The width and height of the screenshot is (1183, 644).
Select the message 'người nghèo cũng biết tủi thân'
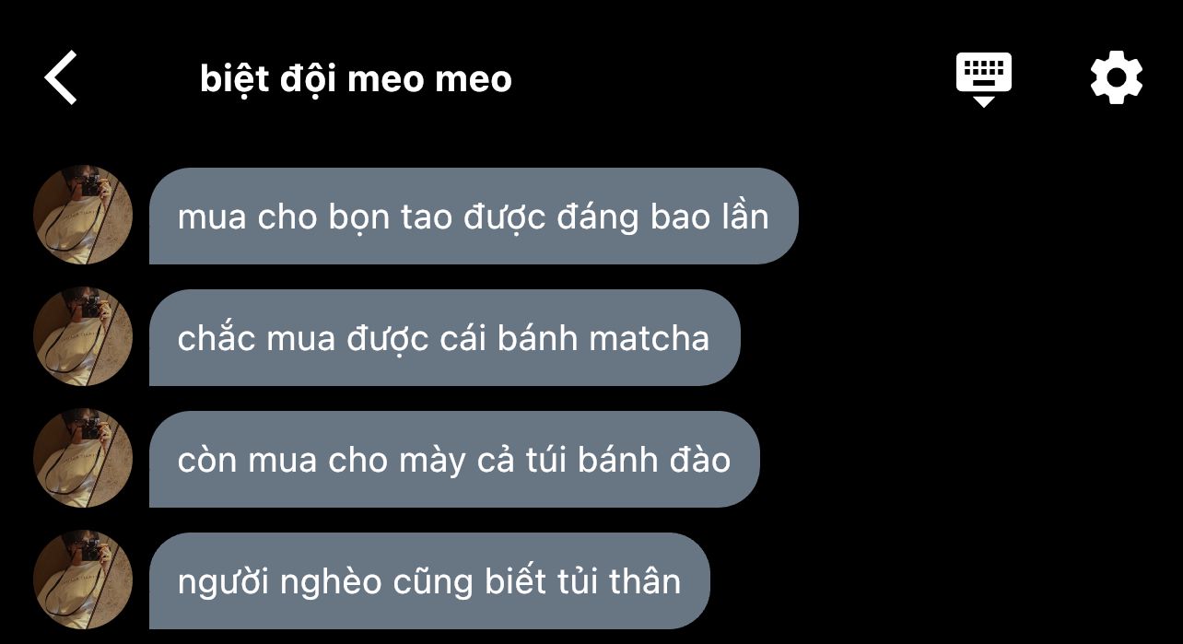coord(429,581)
